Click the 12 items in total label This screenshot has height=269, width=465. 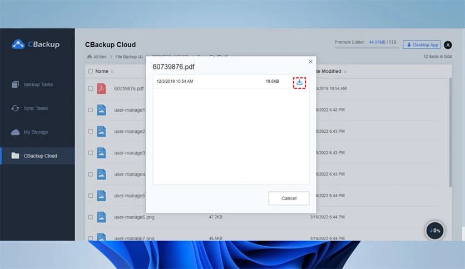[437, 57]
